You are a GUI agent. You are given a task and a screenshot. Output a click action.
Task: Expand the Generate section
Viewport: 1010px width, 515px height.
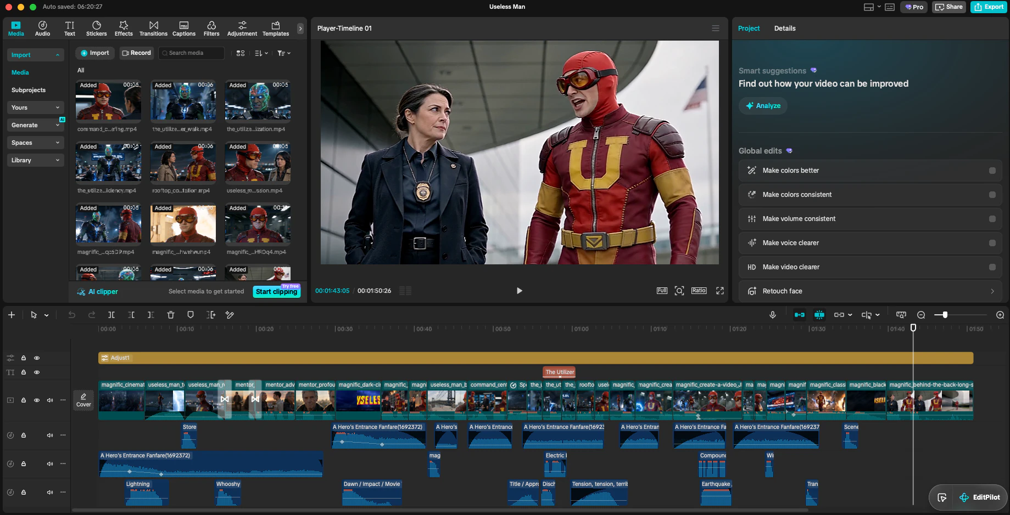35,125
